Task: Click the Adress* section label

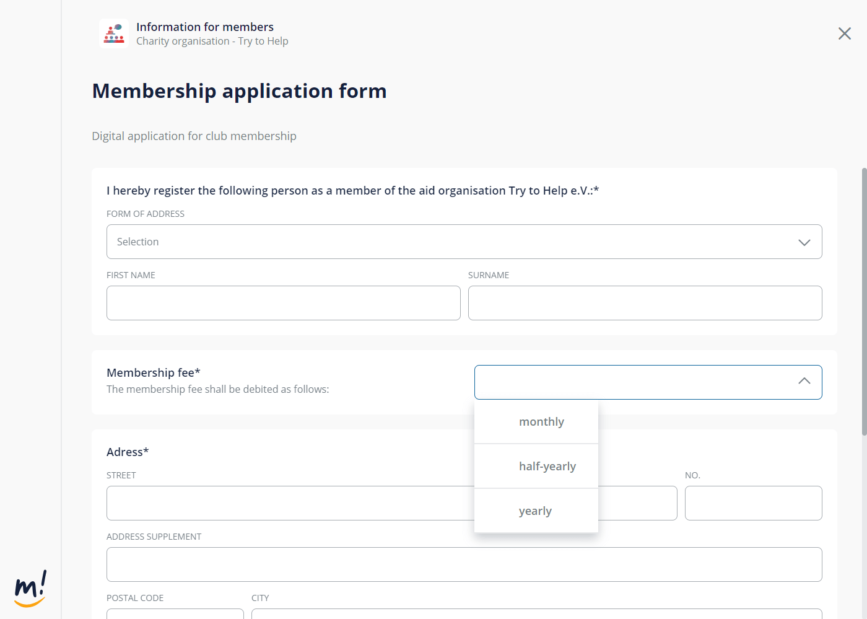Action: 128,452
